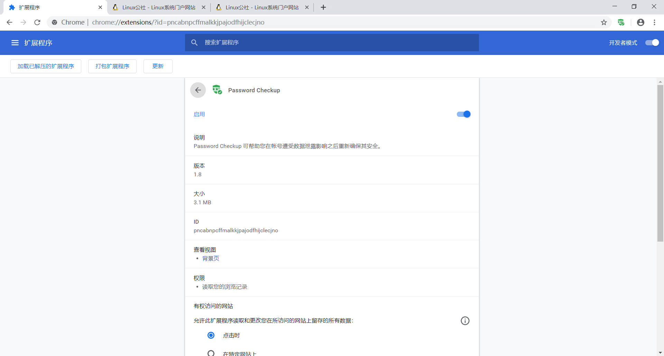The height and width of the screenshot is (356, 664).
Task: Click the extension description text under 说明
Action: 288,146
